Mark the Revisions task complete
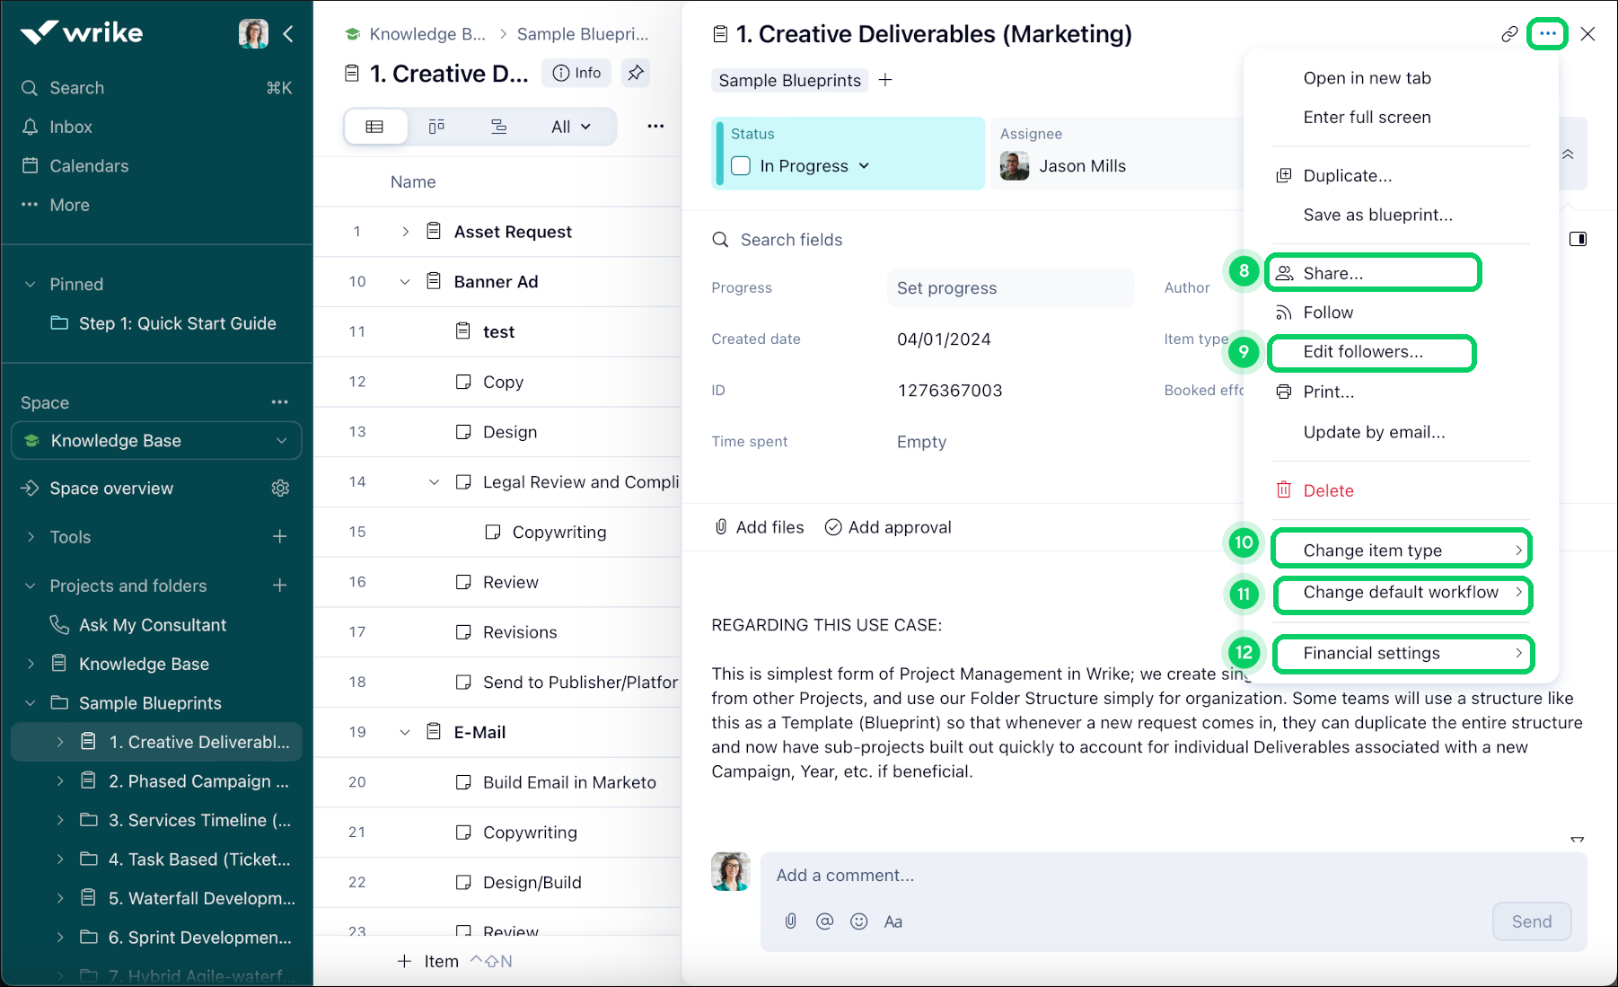Screen dimensions: 1618x987 [463, 632]
